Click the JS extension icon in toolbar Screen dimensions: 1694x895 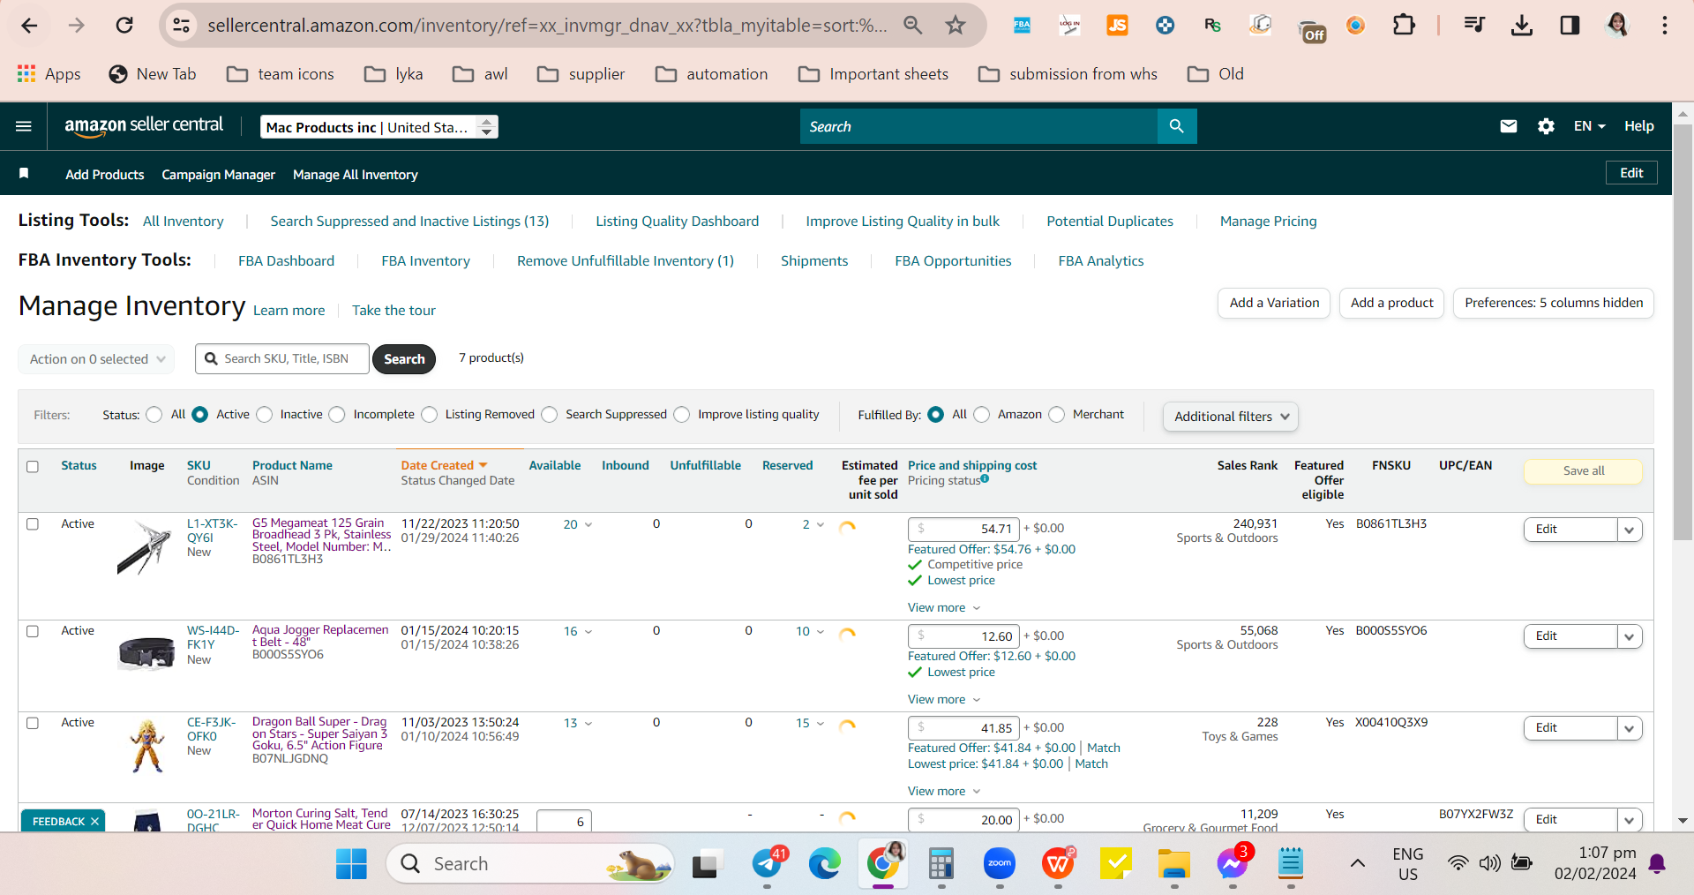[x=1117, y=26]
